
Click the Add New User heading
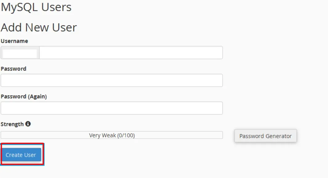(39, 27)
